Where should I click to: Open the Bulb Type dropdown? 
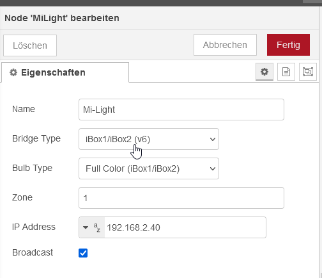coord(149,168)
